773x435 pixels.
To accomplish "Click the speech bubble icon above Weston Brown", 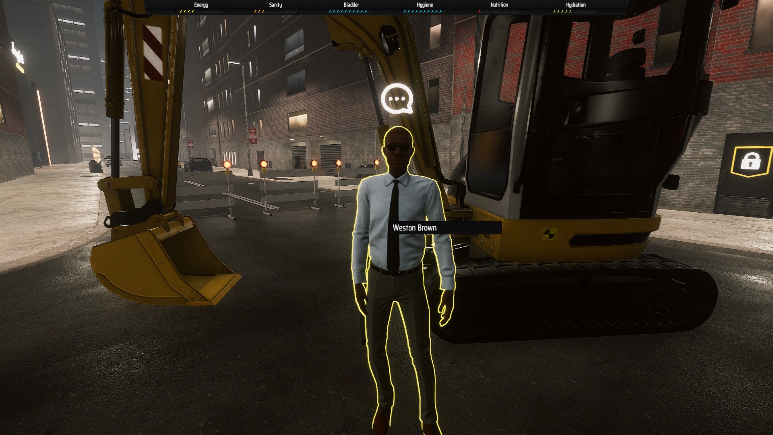I will coord(397,99).
